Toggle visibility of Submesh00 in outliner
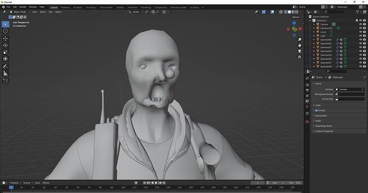Image resolution: width=368 pixels, height=193 pixels. coord(361,39)
